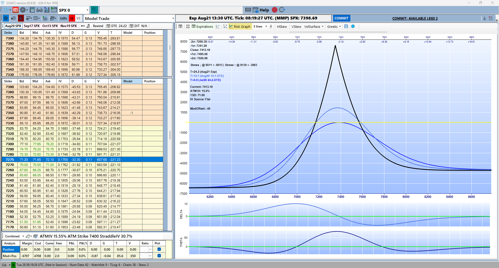Viewport: 499px width, 268px height.
Task: Click the red IB connection icon in top toolbar
Action: click(16, 10)
